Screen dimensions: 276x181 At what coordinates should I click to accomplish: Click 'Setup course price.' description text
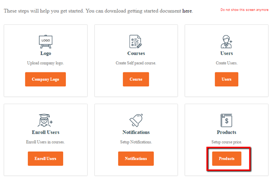(227, 142)
